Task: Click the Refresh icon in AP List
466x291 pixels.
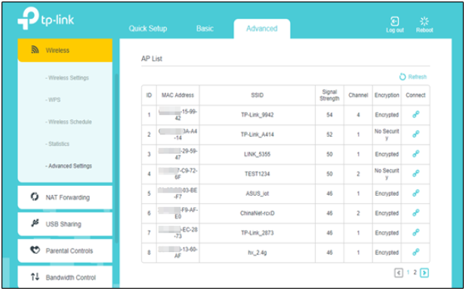Action: pos(402,77)
